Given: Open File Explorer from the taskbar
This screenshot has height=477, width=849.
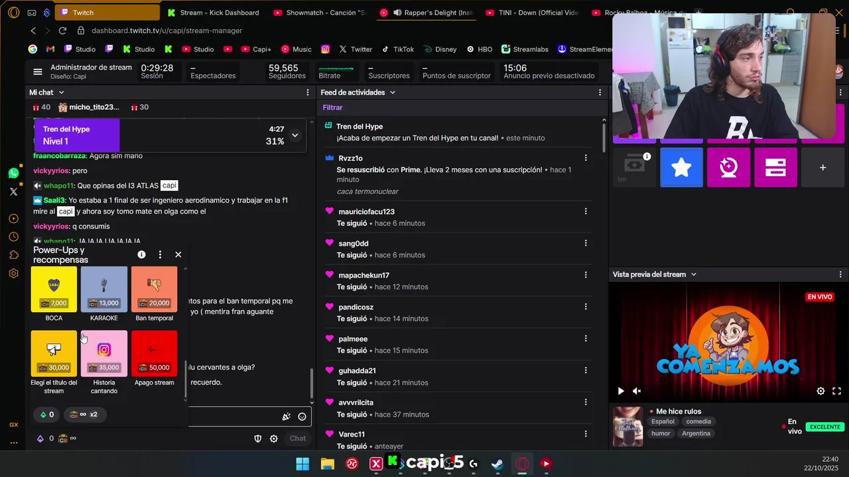Looking at the screenshot, I should point(327,464).
